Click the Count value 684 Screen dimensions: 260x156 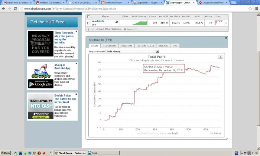tap(155, 23)
